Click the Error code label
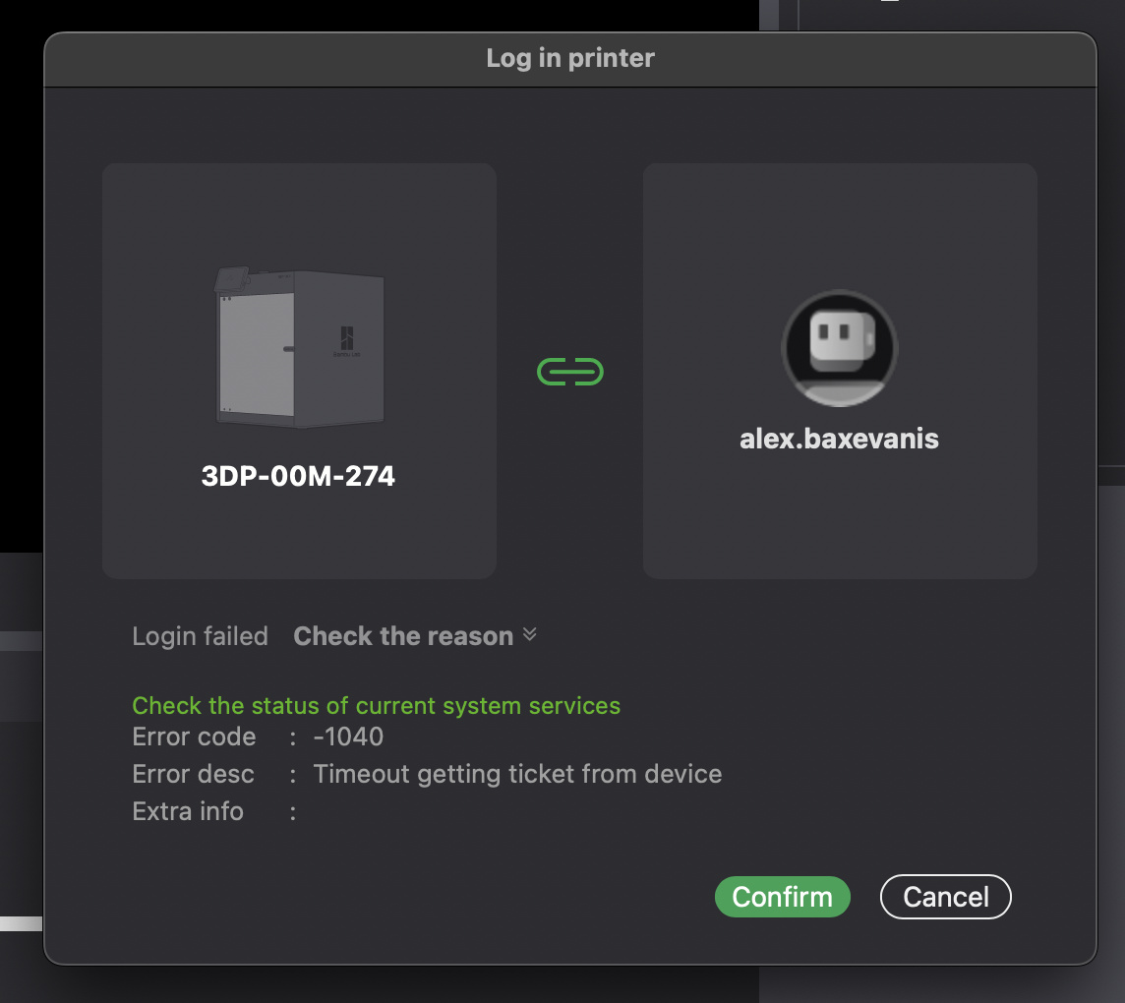The image size is (1125, 1003). pyautogui.click(x=194, y=737)
